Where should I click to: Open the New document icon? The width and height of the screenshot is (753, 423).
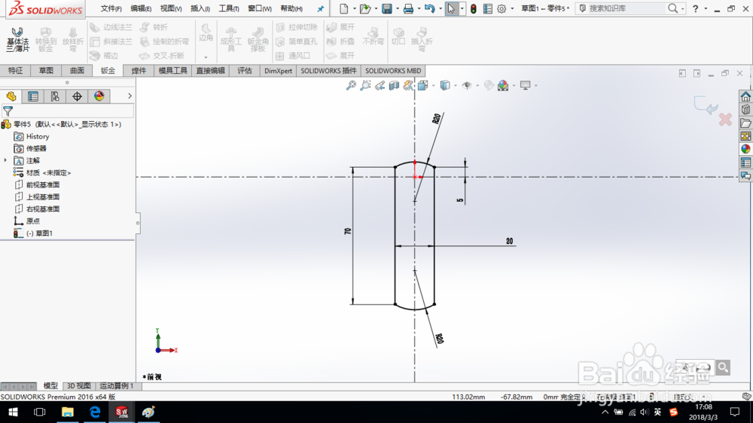[x=344, y=8]
